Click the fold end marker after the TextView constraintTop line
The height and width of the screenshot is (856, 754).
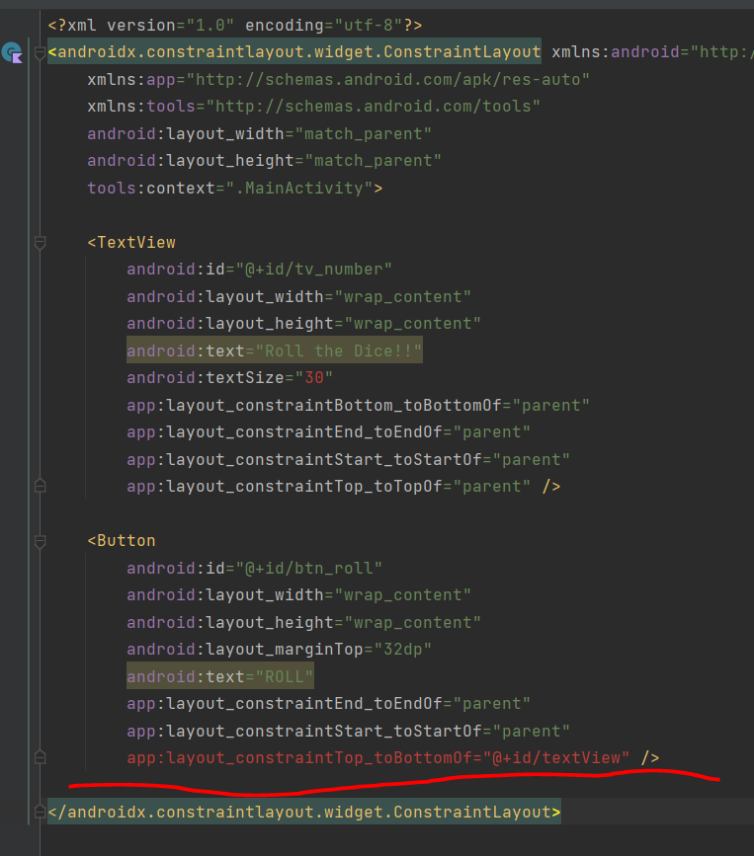tap(40, 486)
